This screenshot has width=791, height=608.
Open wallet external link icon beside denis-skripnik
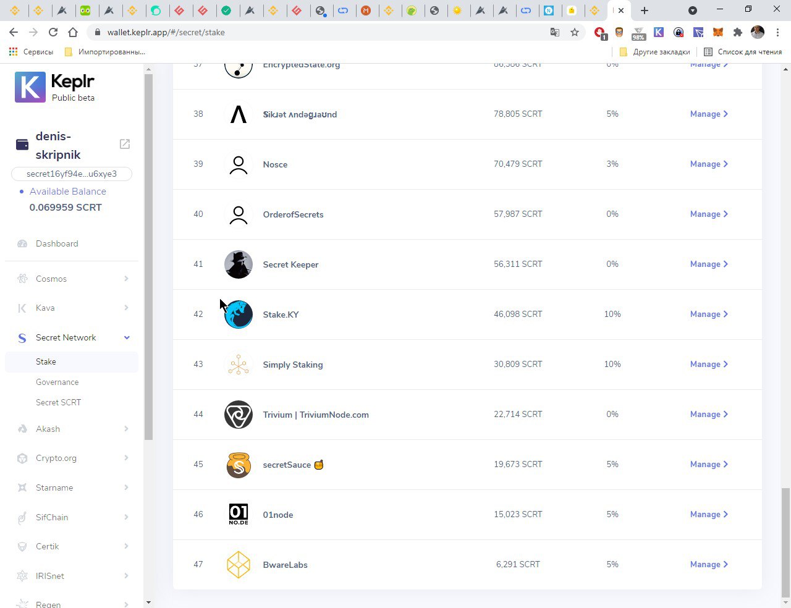point(125,144)
